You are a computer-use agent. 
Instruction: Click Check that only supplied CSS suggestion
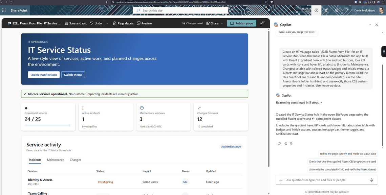tap(342, 162)
